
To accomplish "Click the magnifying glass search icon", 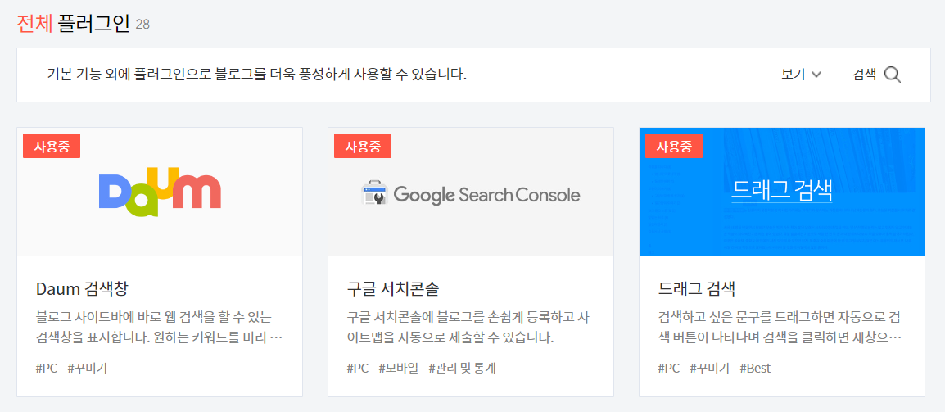I will (893, 75).
